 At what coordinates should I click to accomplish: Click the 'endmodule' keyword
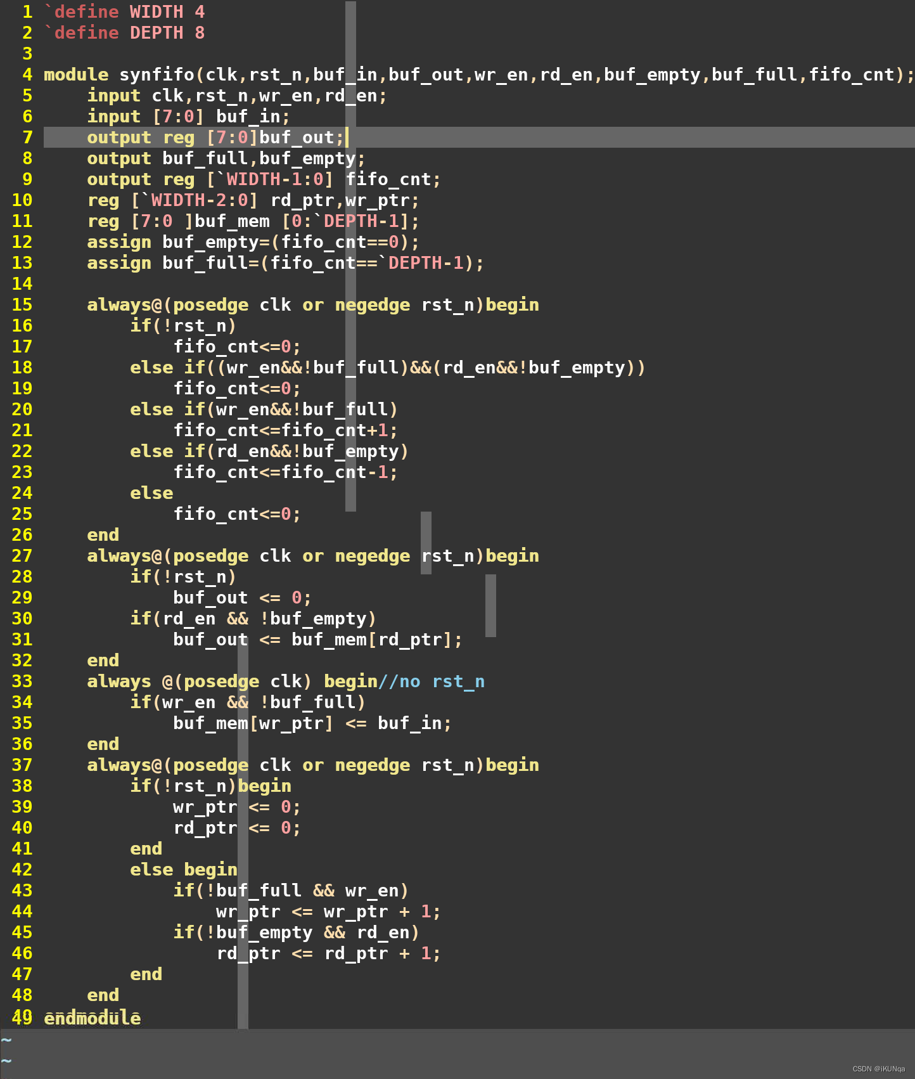[x=93, y=1018]
